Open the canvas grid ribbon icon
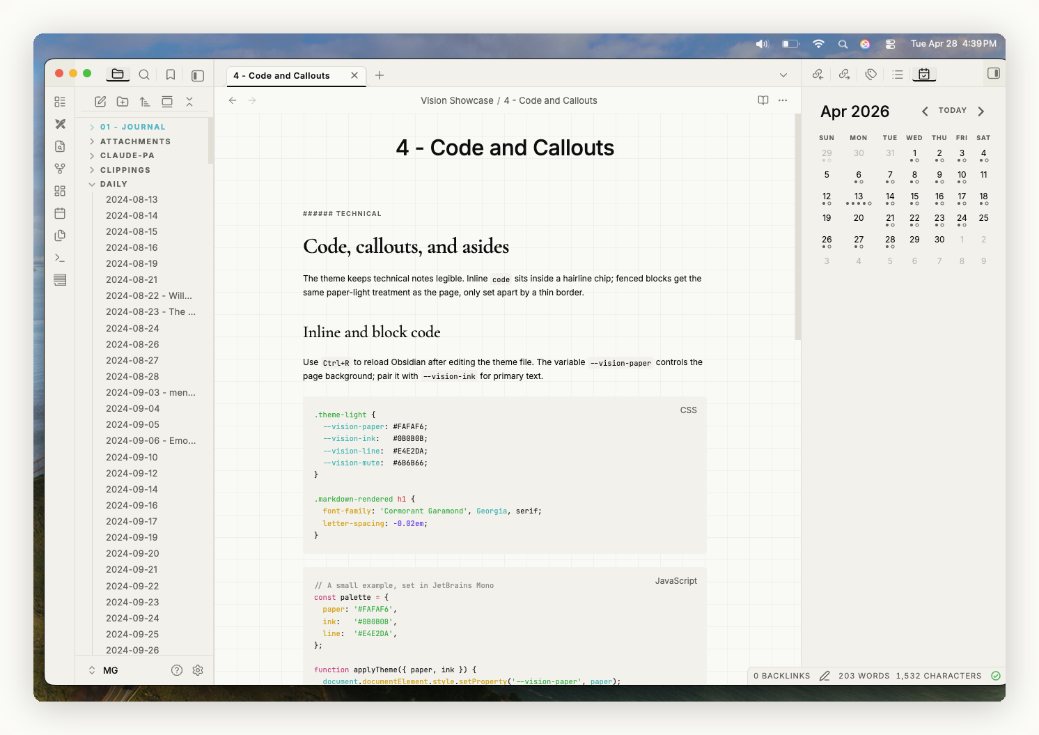This screenshot has width=1039, height=735. tap(60, 191)
